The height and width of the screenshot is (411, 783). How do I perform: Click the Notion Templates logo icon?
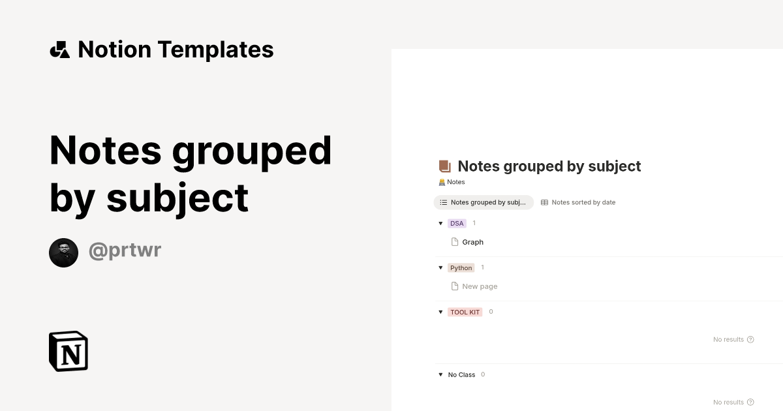coord(59,49)
